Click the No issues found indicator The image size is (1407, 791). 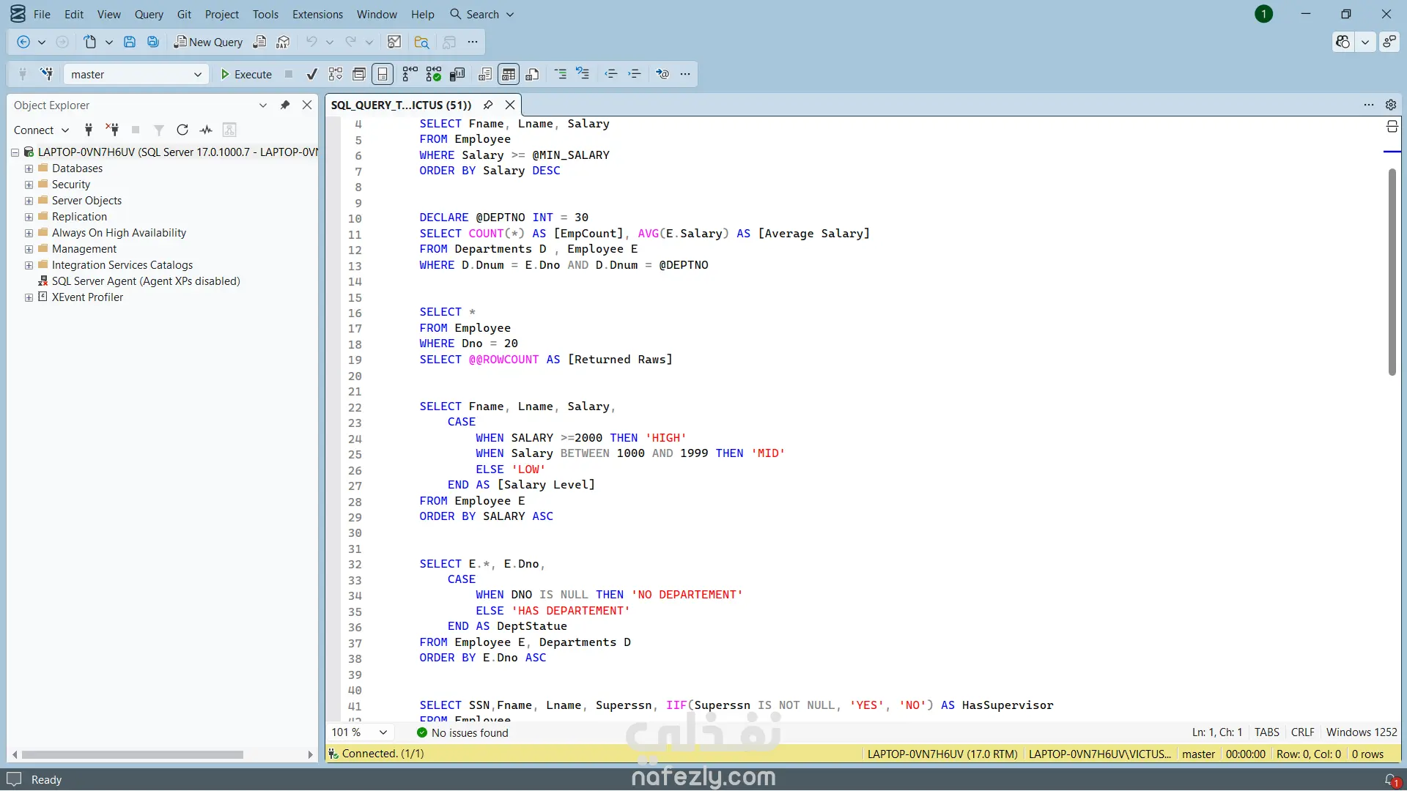(462, 732)
